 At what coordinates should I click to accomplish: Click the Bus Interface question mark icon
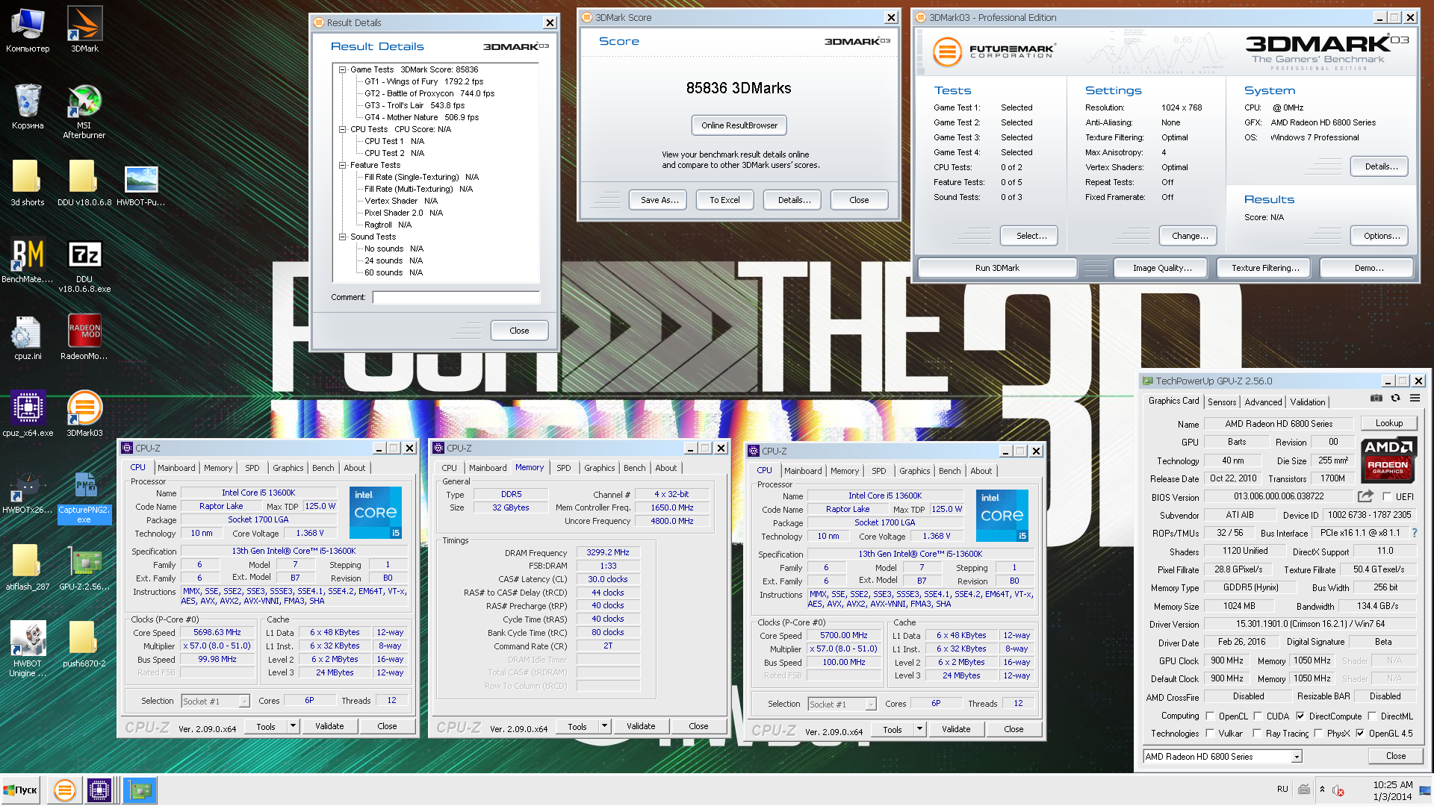click(x=1414, y=533)
